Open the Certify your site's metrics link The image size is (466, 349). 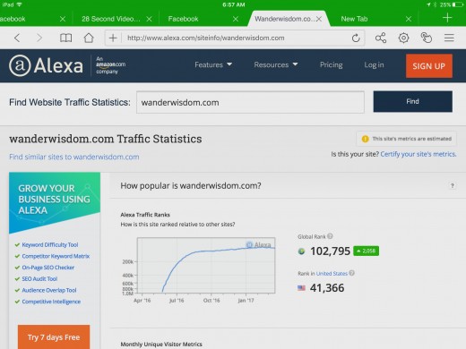tap(419, 154)
